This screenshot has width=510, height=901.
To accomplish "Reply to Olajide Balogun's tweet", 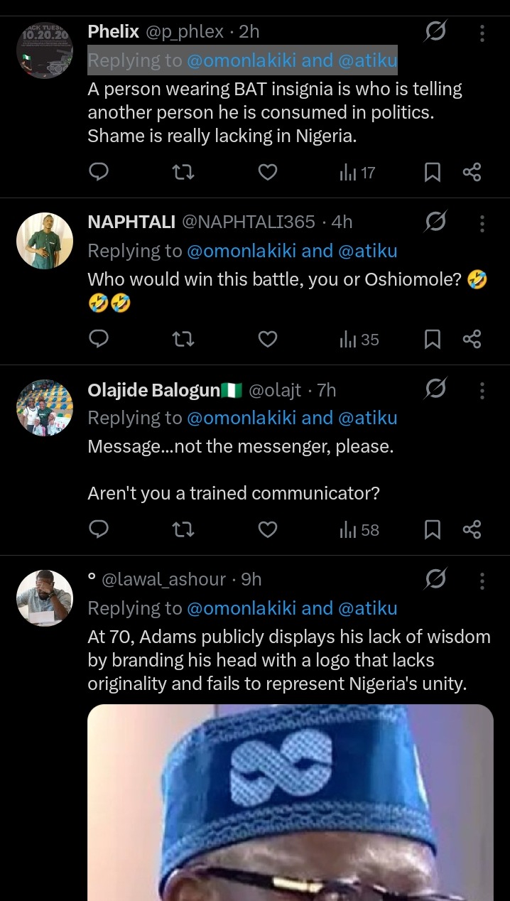I will [99, 529].
